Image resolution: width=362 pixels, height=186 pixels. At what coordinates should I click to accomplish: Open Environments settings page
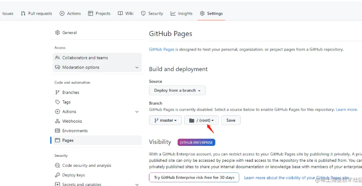pos(97,131)
